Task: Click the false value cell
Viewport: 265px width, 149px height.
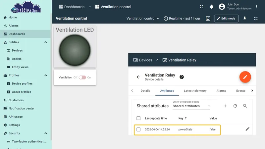Action: click(x=212, y=129)
